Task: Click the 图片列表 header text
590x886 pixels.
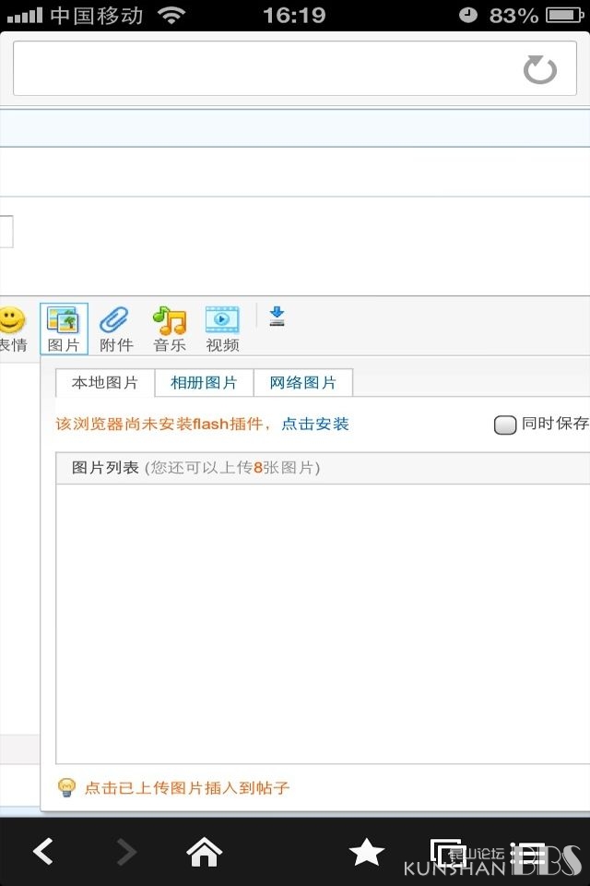Action: (x=105, y=468)
